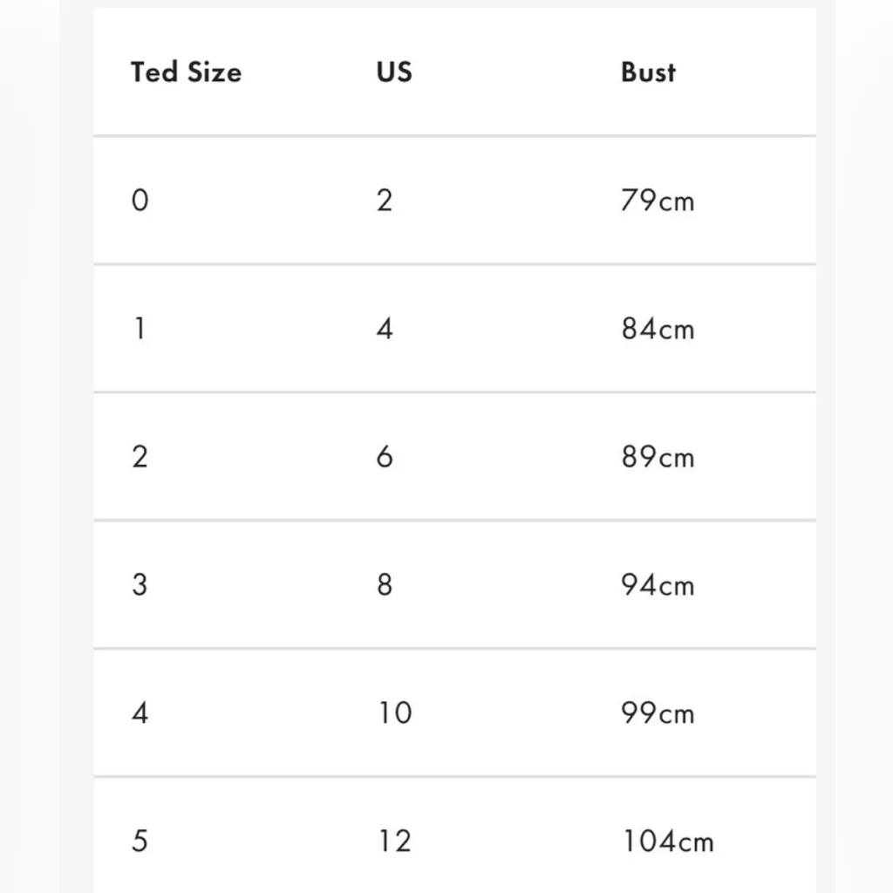
Task: Select US size 10 cell
Action: tap(394, 712)
